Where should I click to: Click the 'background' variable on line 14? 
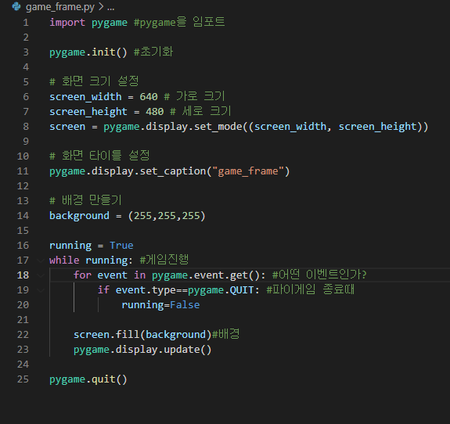pyautogui.click(x=79, y=216)
